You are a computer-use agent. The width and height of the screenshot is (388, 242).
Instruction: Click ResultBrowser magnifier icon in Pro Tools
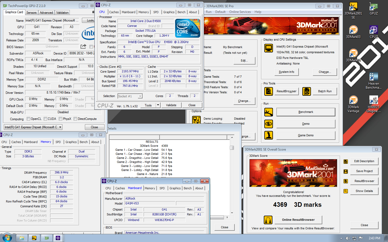click(269, 91)
